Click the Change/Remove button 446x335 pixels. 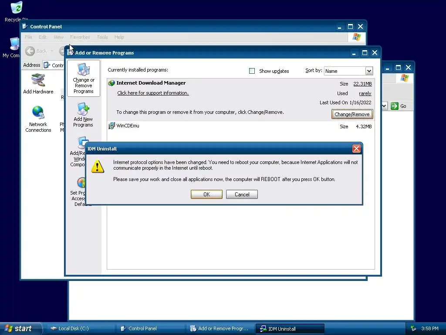[352, 114]
